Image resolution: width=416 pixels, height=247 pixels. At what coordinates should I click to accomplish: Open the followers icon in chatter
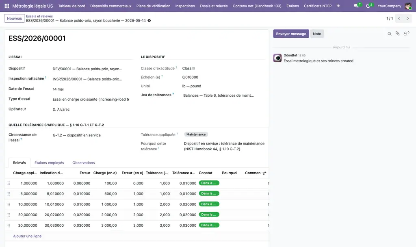click(x=405, y=34)
